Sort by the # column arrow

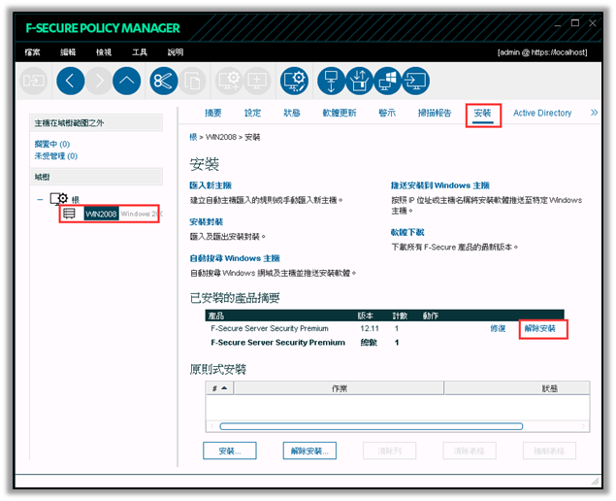(224, 388)
